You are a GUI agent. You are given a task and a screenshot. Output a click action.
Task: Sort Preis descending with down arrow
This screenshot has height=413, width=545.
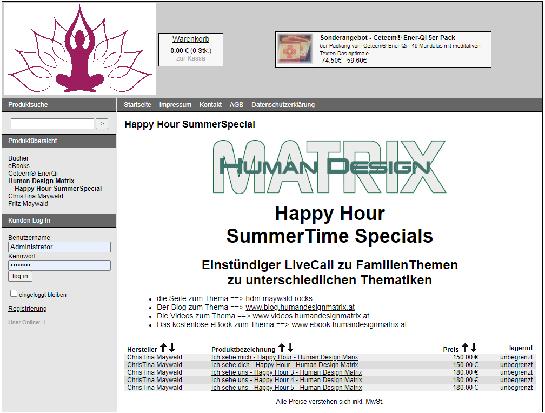coord(474,348)
